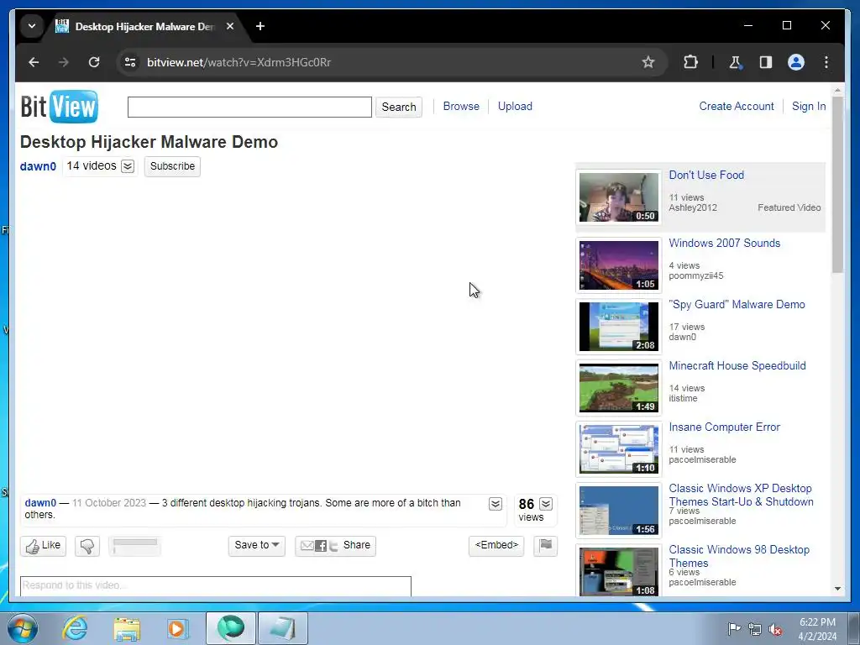Click the scrollbar down arrow
Viewport: 860px width, 645px height.
[x=837, y=589]
